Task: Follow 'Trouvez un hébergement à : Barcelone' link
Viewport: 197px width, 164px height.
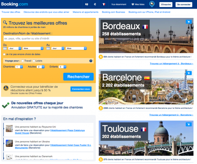Action: [171, 115]
